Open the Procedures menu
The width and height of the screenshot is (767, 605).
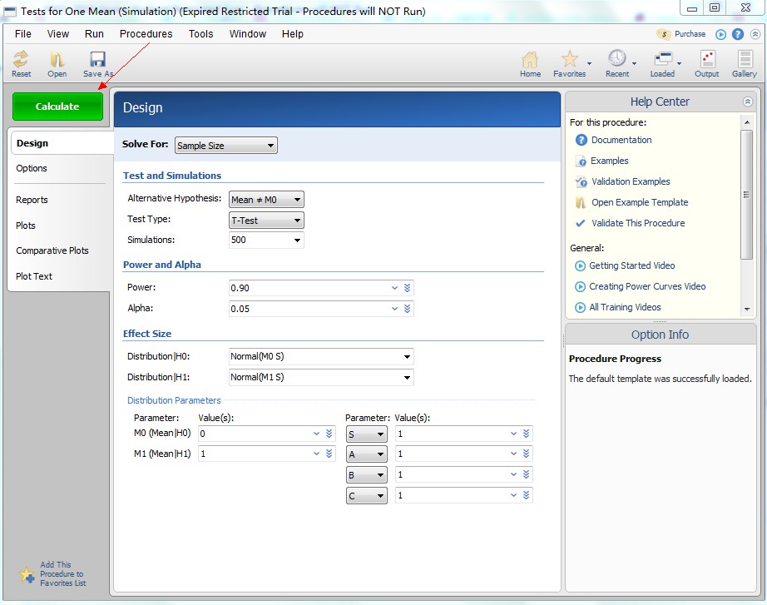[x=146, y=34]
